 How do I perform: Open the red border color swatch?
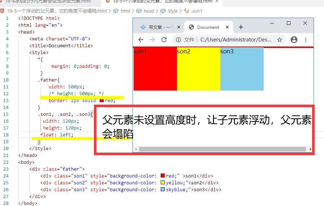101,101
